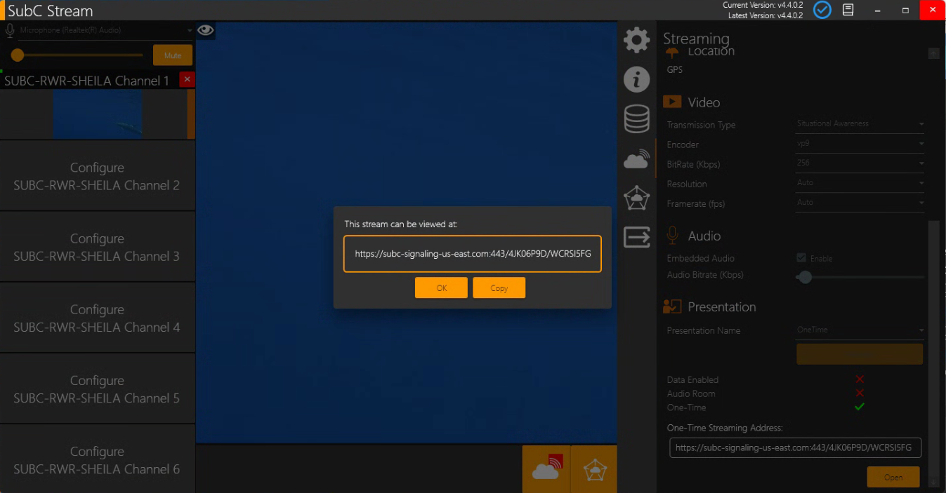Click the SUBC-RWR-SHEILA Channel 1 title
The width and height of the screenshot is (946, 493).
[x=86, y=81]
